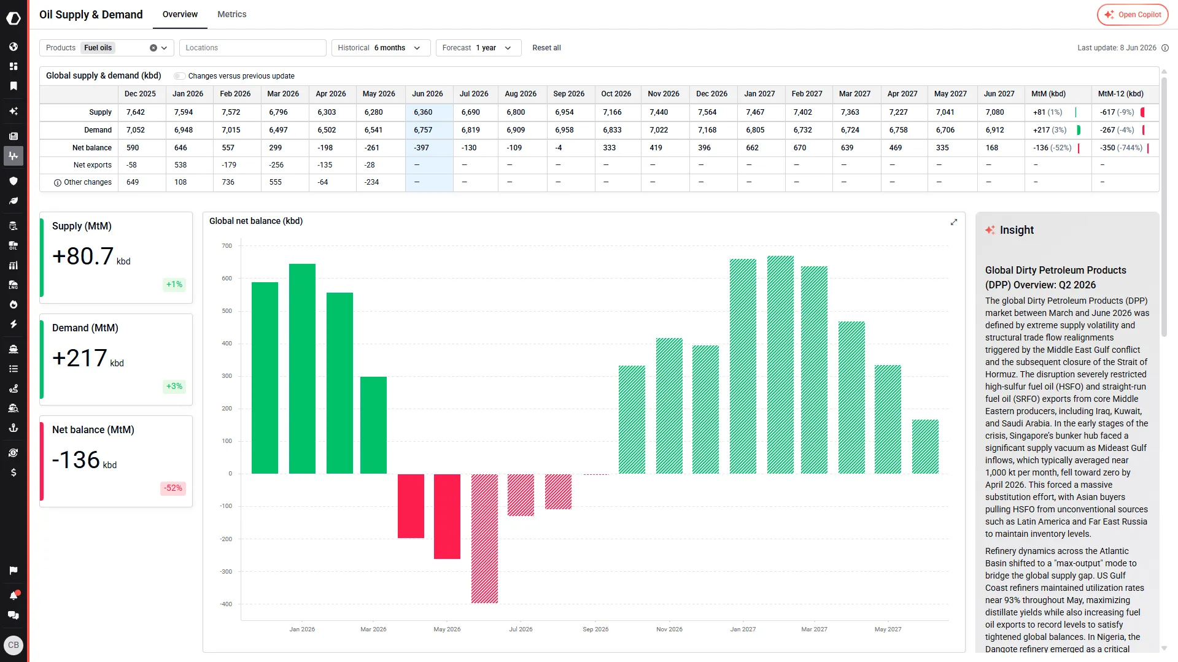Click the app logo in the sidebar
Screen dimensions: 1178x662
[14, 18]
